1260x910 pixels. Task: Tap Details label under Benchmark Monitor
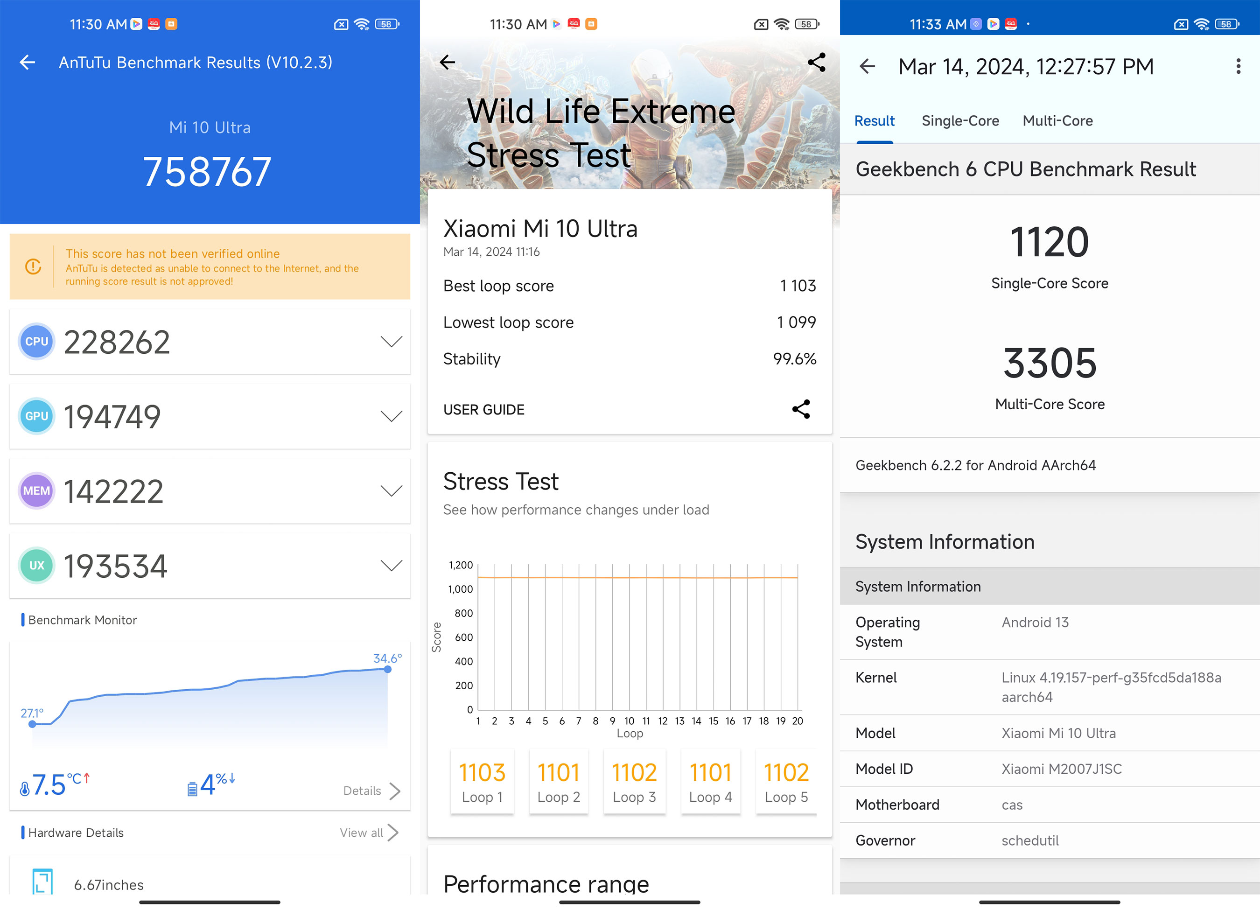[362, 791]
